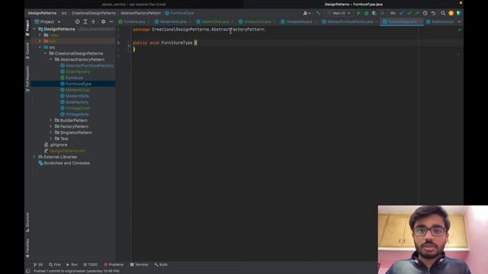The height and width of the screenshot is (274, 488).
Task: Open the Project view selector dropdown
Action: (47, 22)
